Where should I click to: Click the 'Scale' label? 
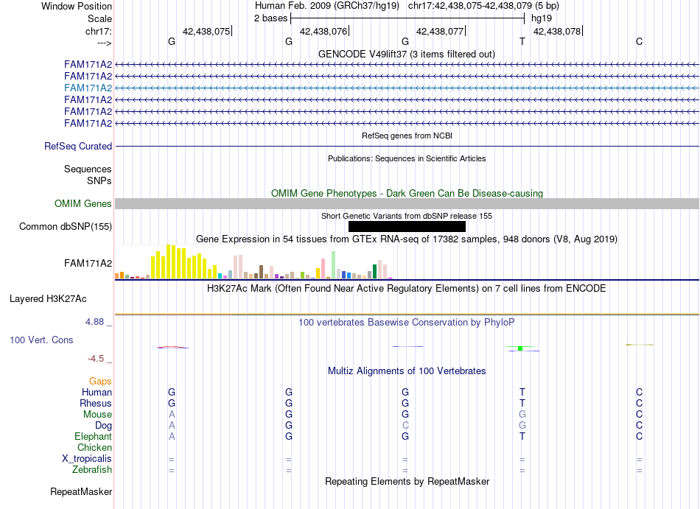(x=99, y=18)
